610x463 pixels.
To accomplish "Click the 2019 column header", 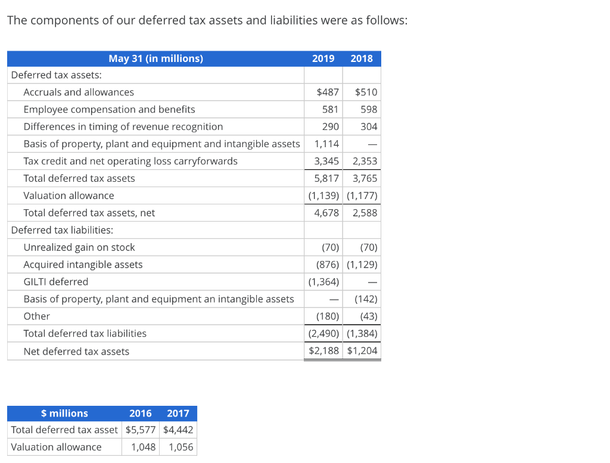I will point(323,58).
